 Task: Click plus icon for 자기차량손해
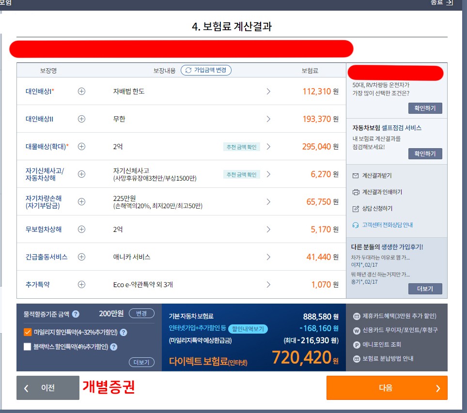(81, 201)
